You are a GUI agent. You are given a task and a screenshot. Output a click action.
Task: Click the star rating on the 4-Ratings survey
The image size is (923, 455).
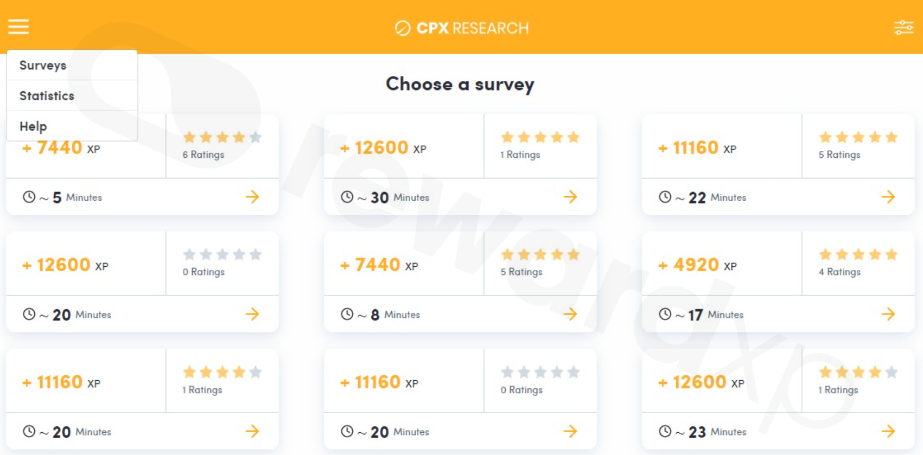click(858, 254)
